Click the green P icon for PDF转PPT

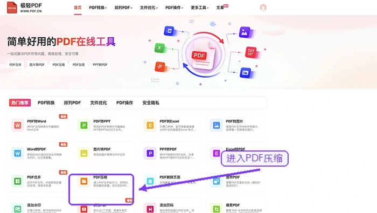tap(83, 125)
